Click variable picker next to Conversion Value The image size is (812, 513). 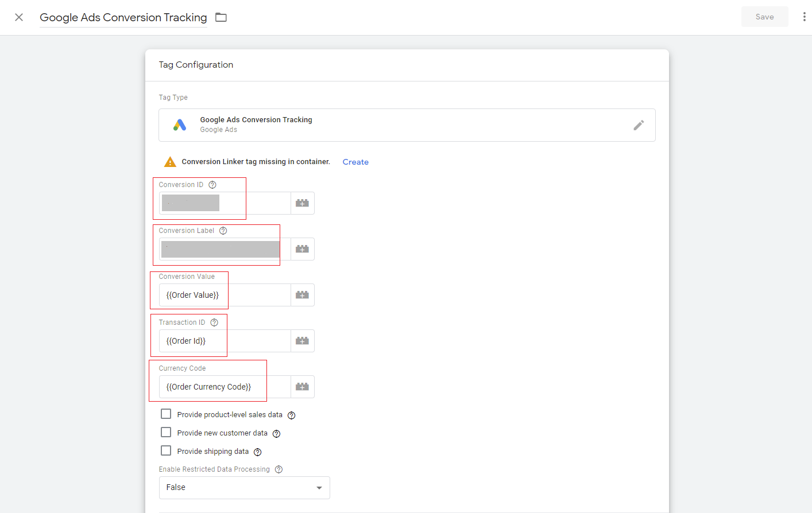tap(302, 295)
